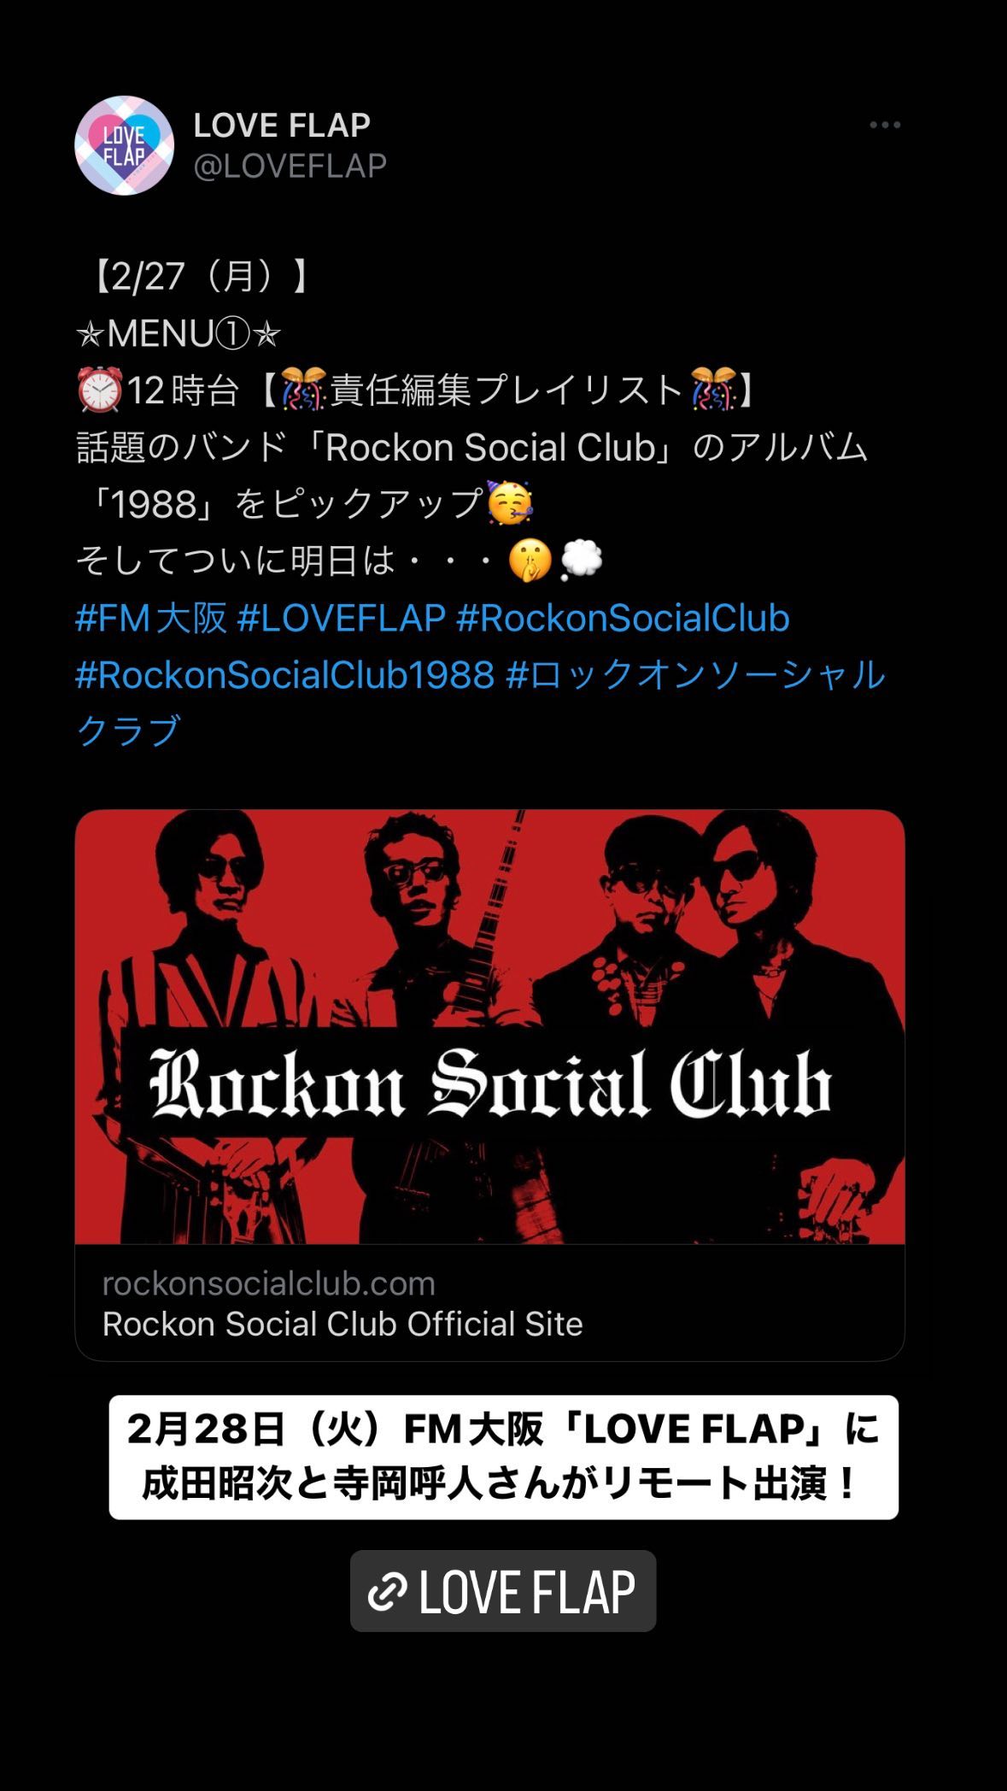Tap the LOVE FLAP profile avatar
The image size is (1007, 1791).
pyautogui.click(x=125, y=145)
